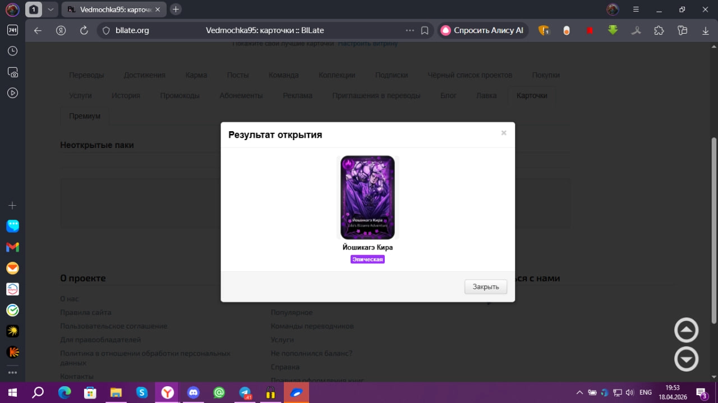The image size is (718, 403).
Task: Click the profile avatar in title bar
Action: click(613, 10)
